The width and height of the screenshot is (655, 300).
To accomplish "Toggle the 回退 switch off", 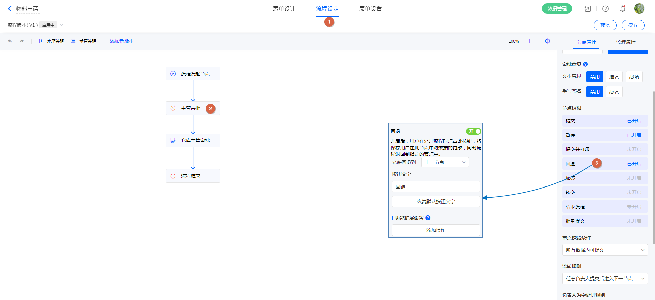I will [474, 131].
